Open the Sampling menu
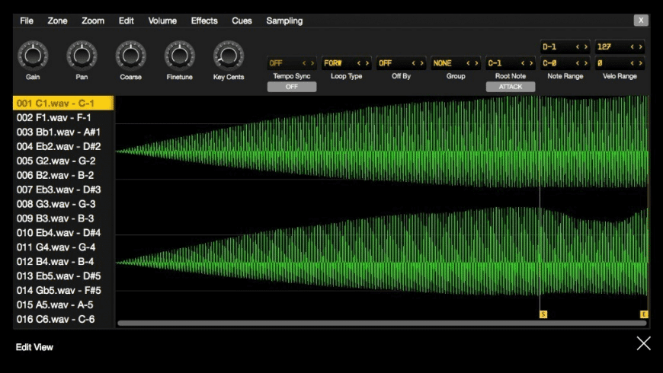This screenshot has height=373, width=663. click(x=284, y=21)
